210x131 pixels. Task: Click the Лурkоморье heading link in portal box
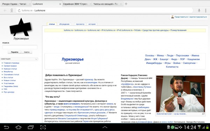click(72, 59)
